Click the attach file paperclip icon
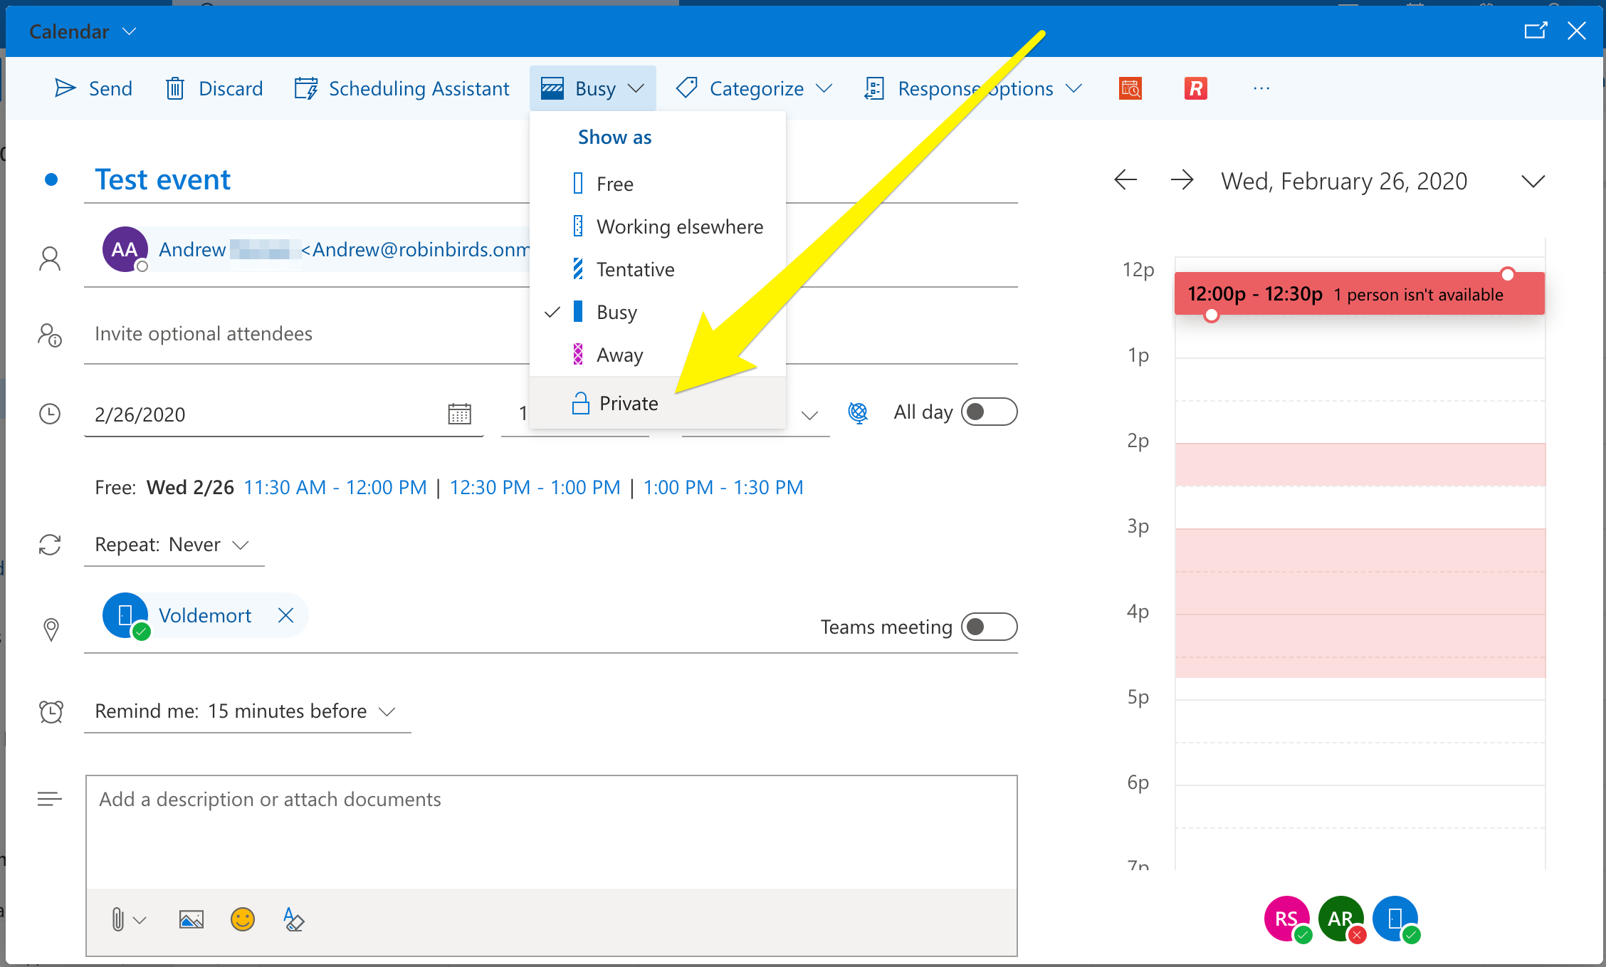 pyautogui.click(x=118, y=919)
